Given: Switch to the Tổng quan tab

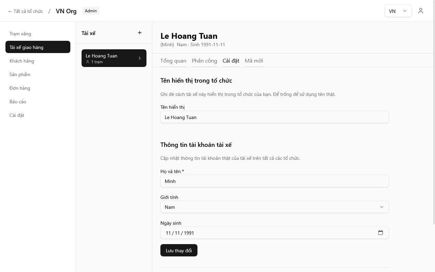Looking at the screenshot, I should click(x=173, y=61).
